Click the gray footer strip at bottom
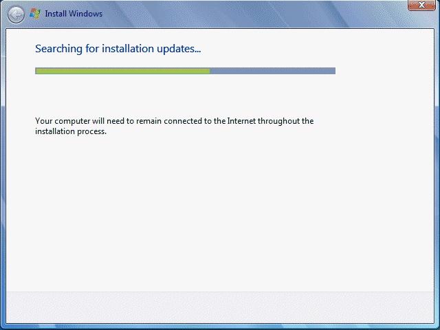 click(x=220, y=306)
